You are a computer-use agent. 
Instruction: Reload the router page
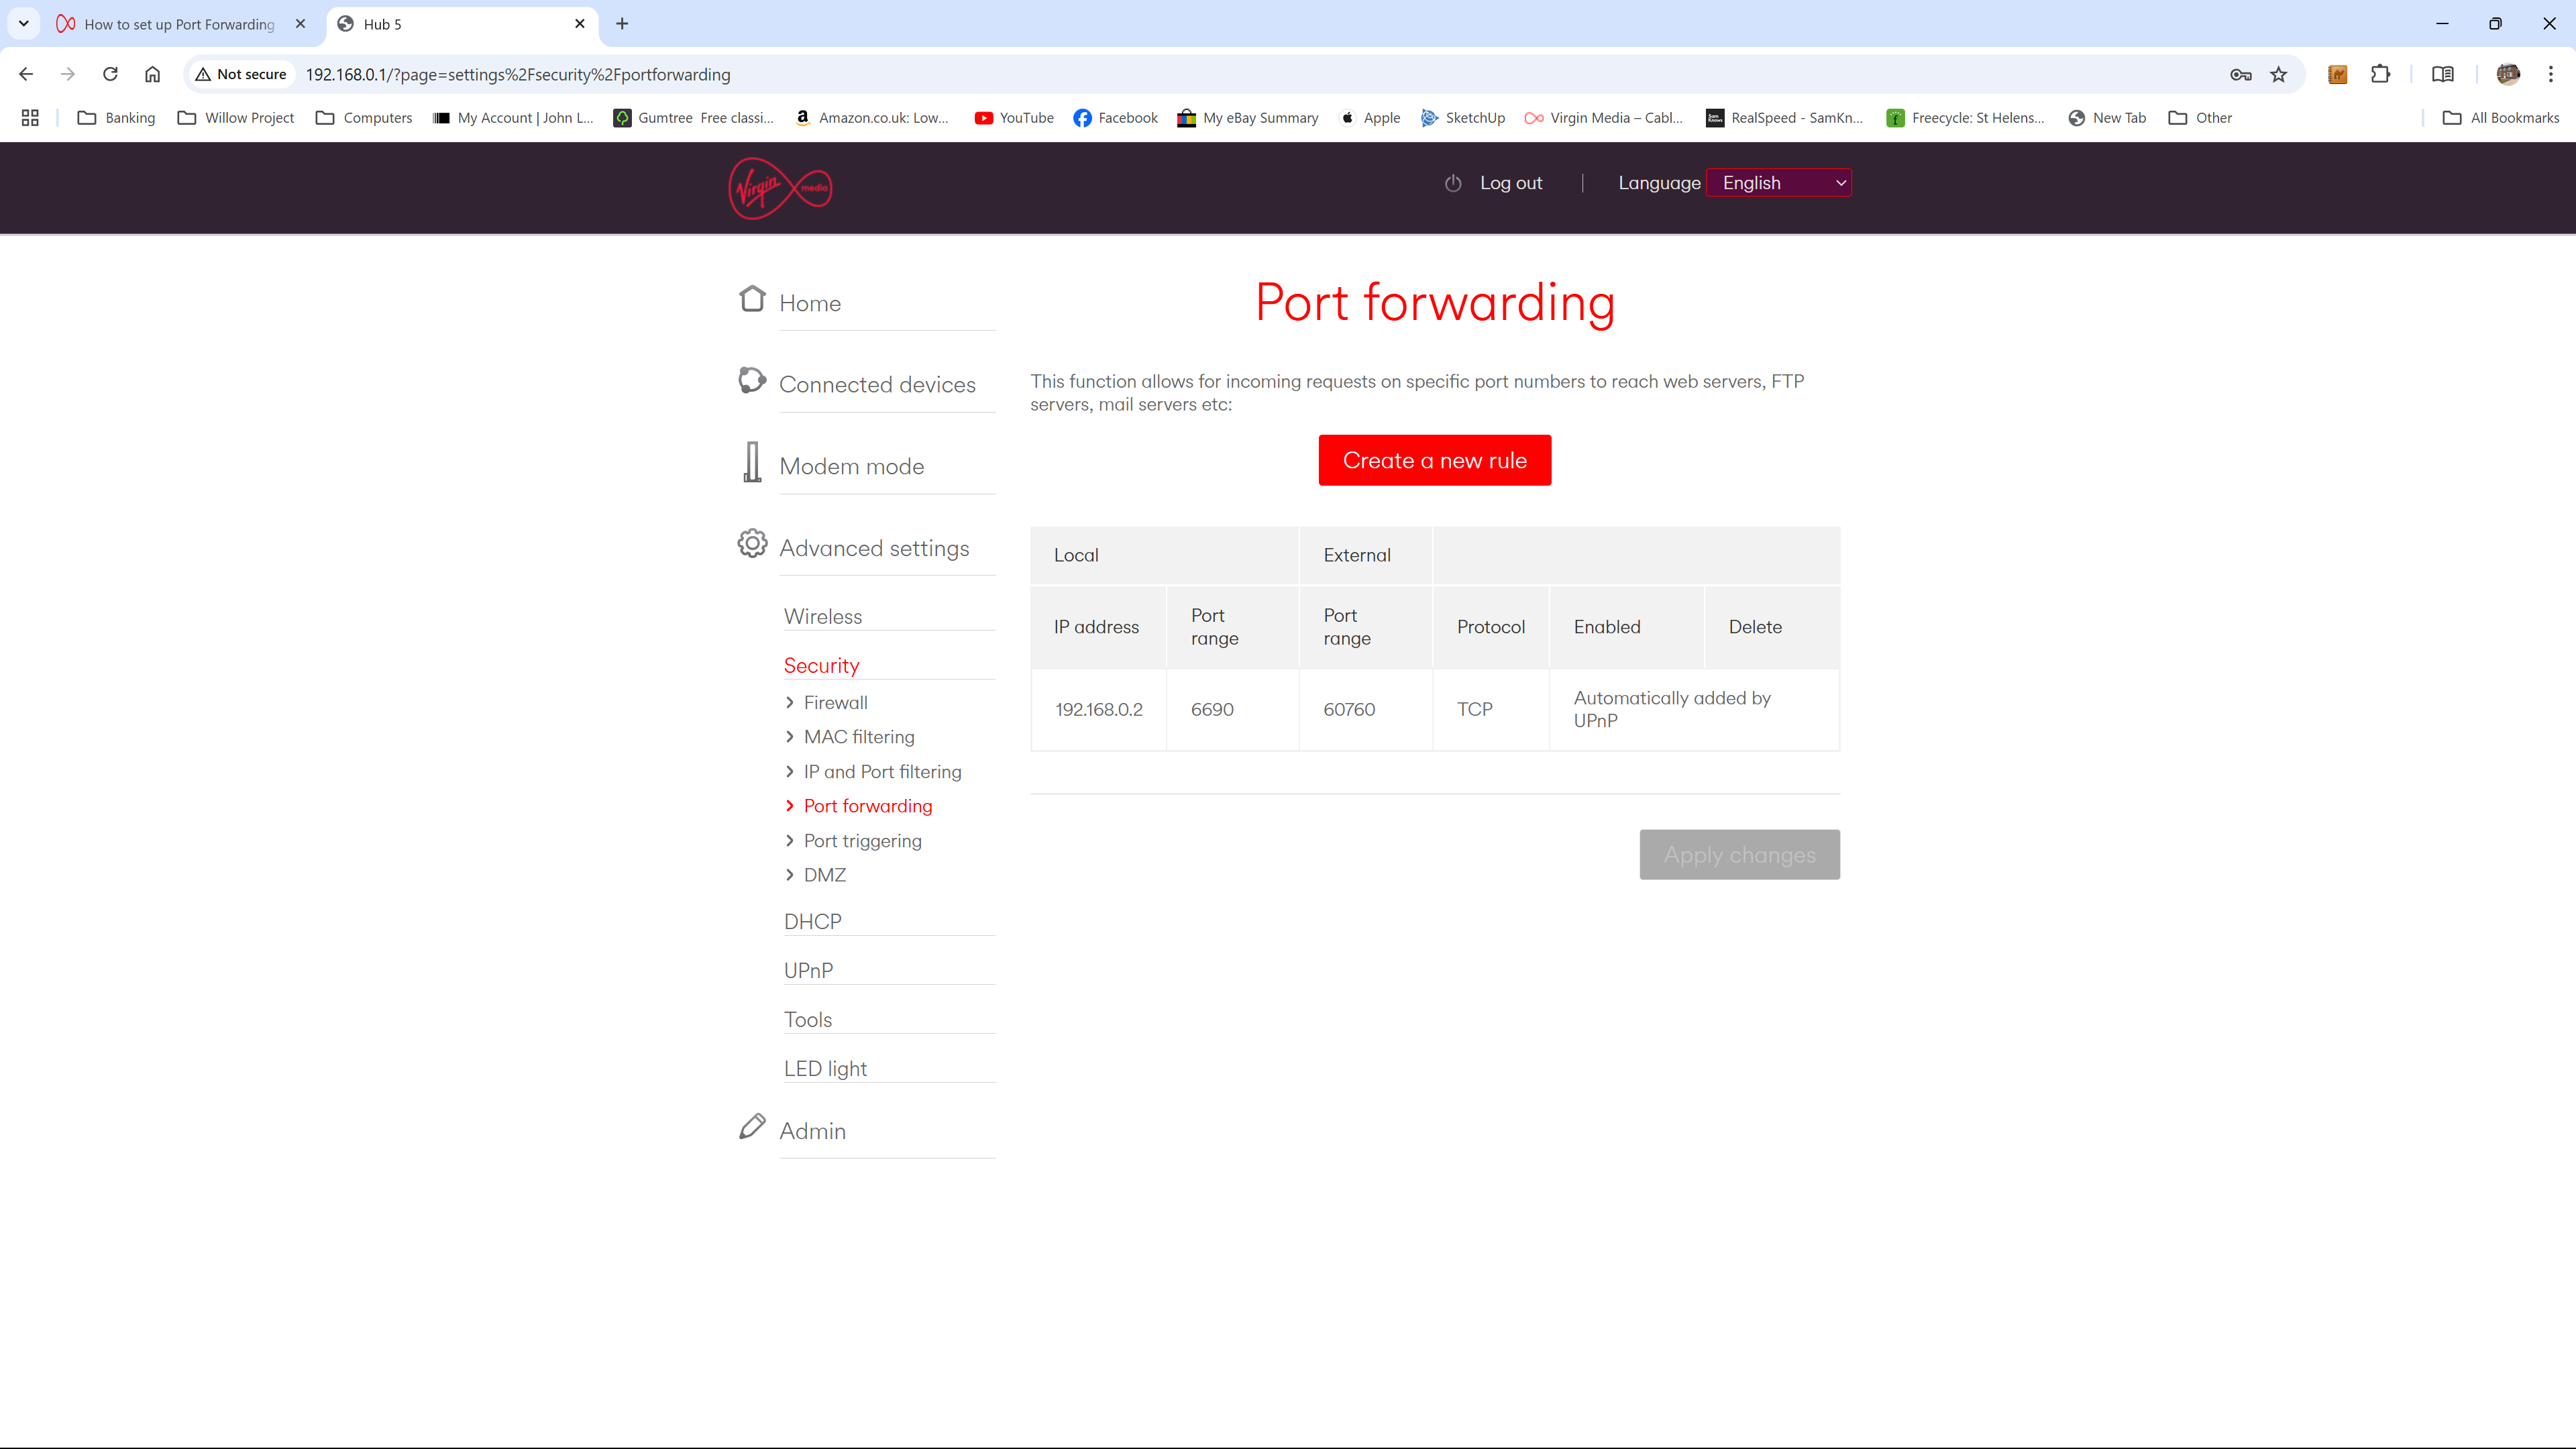pyautogui.click(x=110, y=74)
